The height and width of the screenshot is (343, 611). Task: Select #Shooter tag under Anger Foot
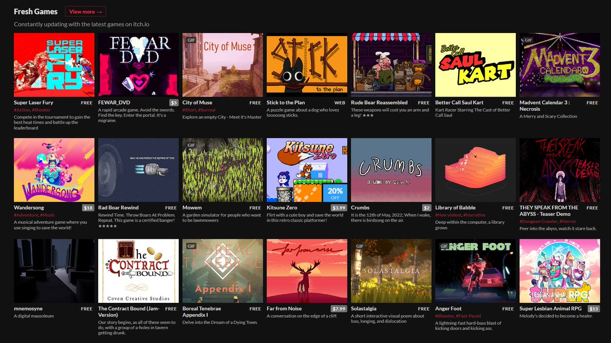pos(444,316)
